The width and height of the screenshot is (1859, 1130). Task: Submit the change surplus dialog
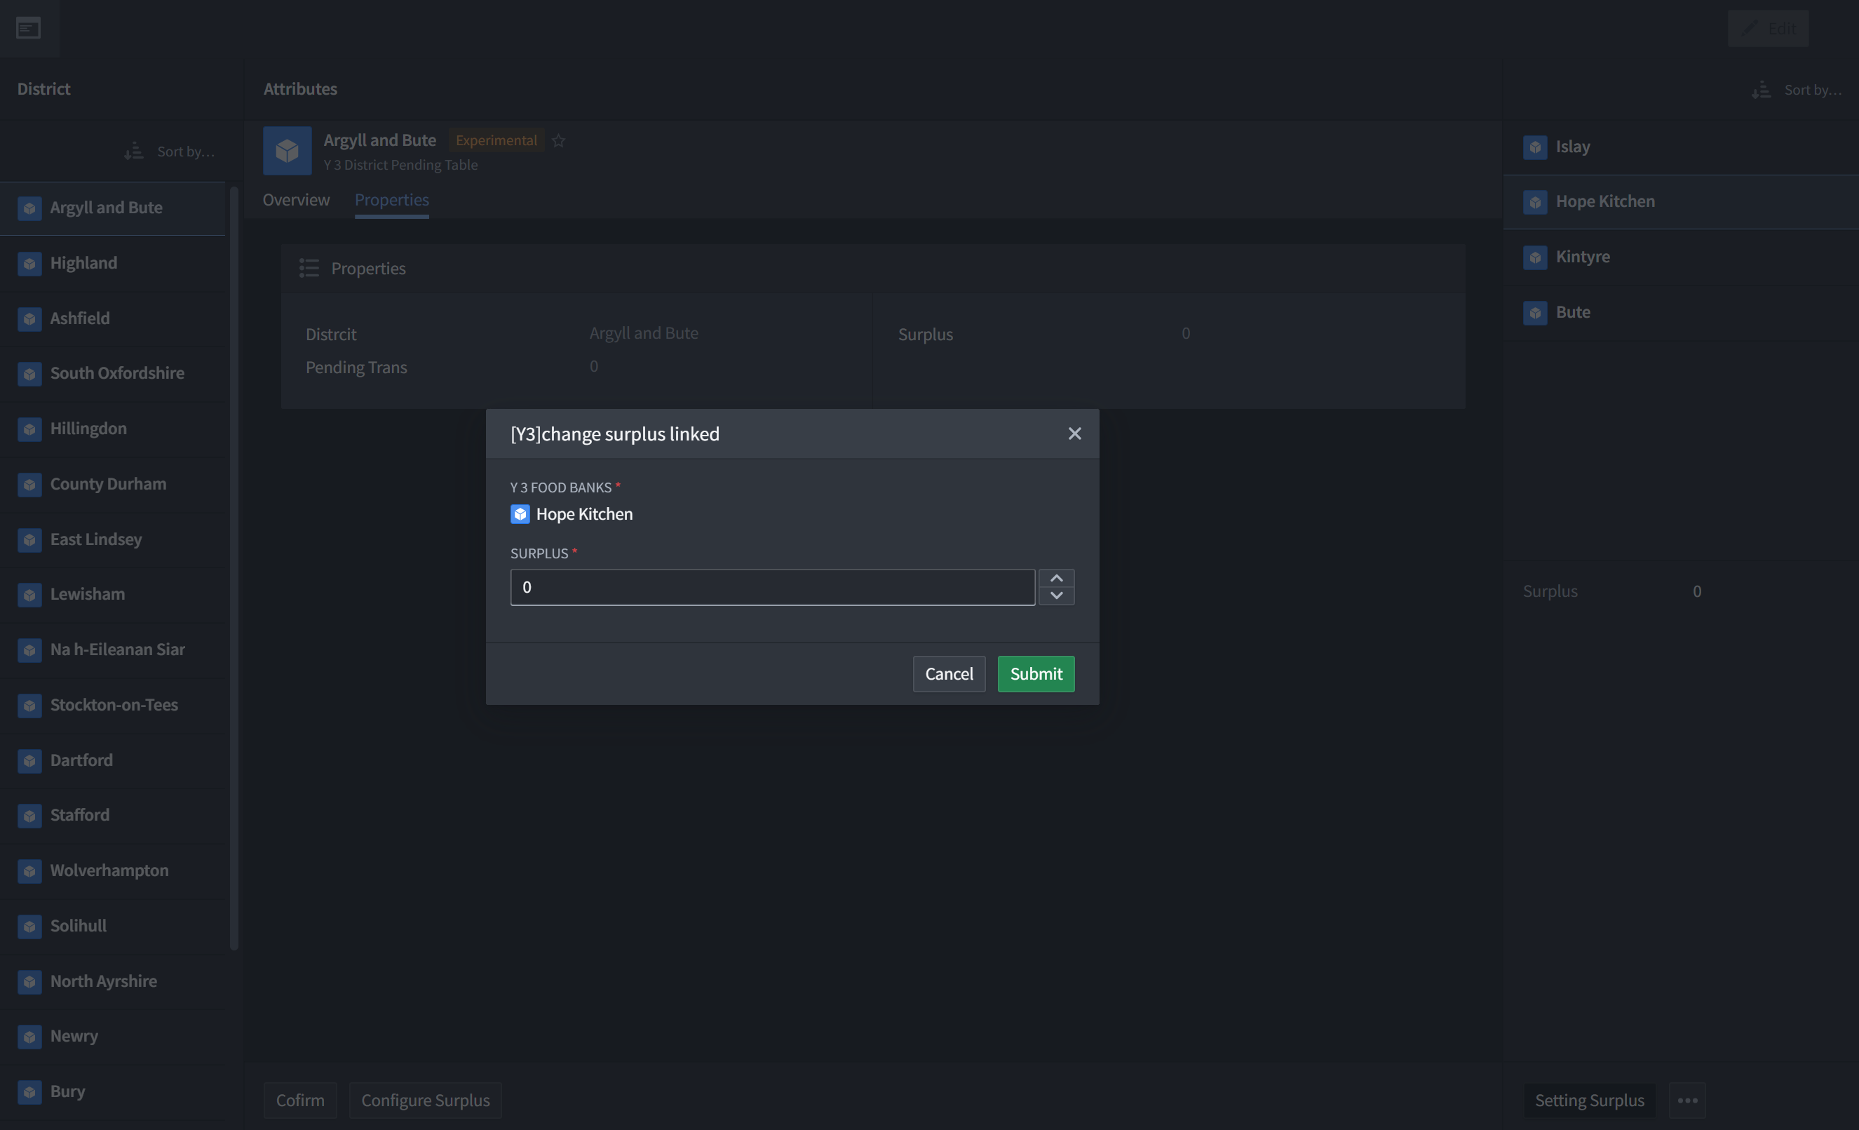1035,673
